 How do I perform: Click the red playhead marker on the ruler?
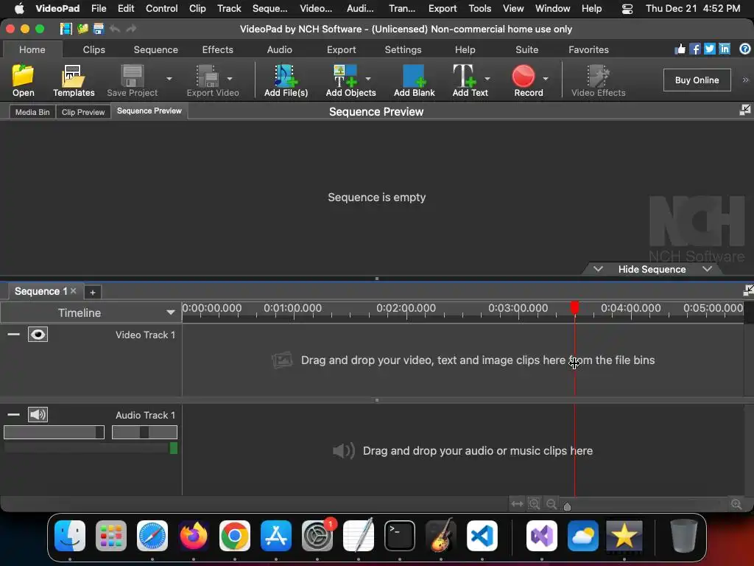coord(574,307)
